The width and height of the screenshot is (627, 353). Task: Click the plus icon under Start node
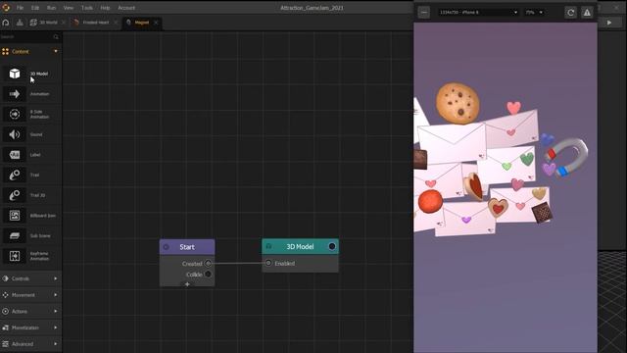pyautogui.click(x=187, y=284)
